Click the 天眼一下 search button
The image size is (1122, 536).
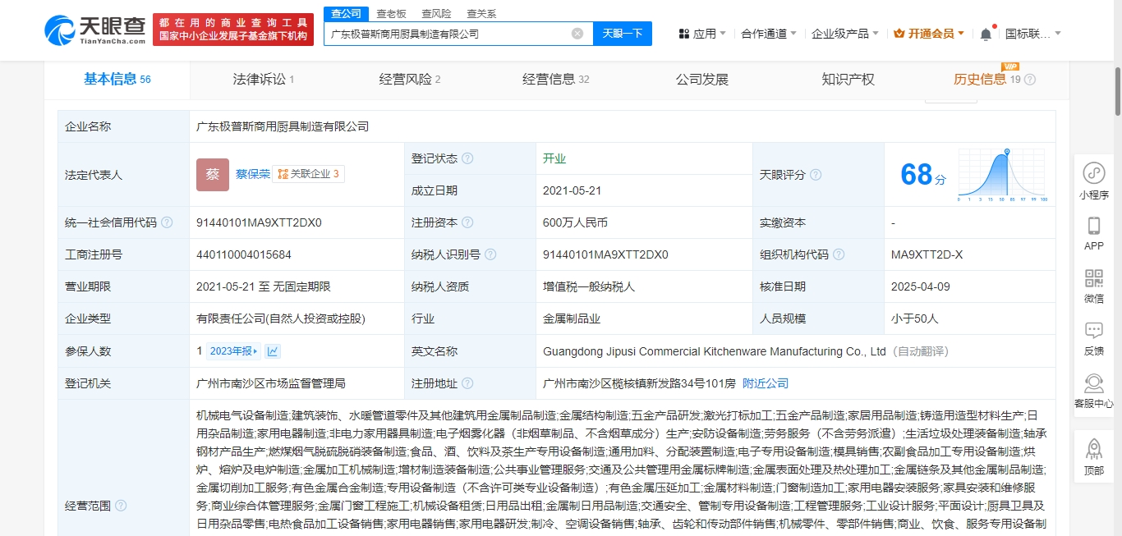pos(623,34)
